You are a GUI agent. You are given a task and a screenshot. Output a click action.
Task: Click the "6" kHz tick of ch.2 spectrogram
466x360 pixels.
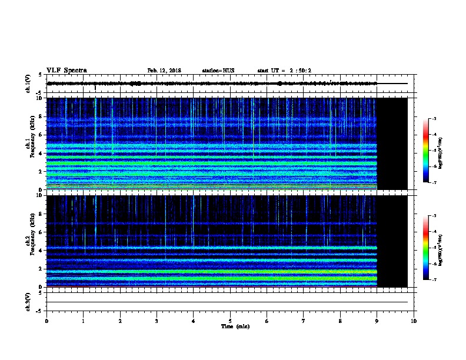coord(41,232)
